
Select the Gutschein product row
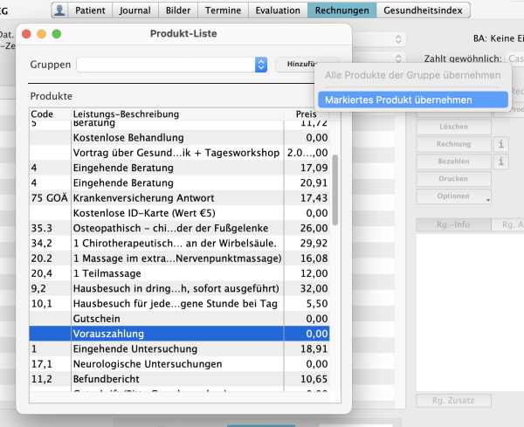coord(179,318)
